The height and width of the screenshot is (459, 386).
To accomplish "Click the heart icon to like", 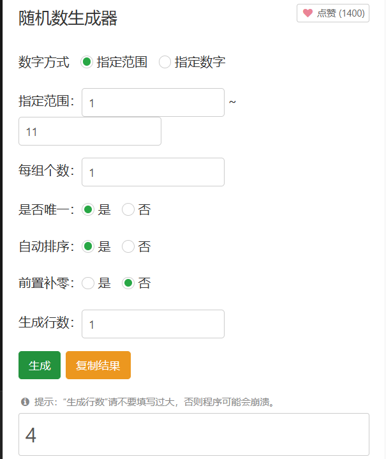I will pos(308,13).
